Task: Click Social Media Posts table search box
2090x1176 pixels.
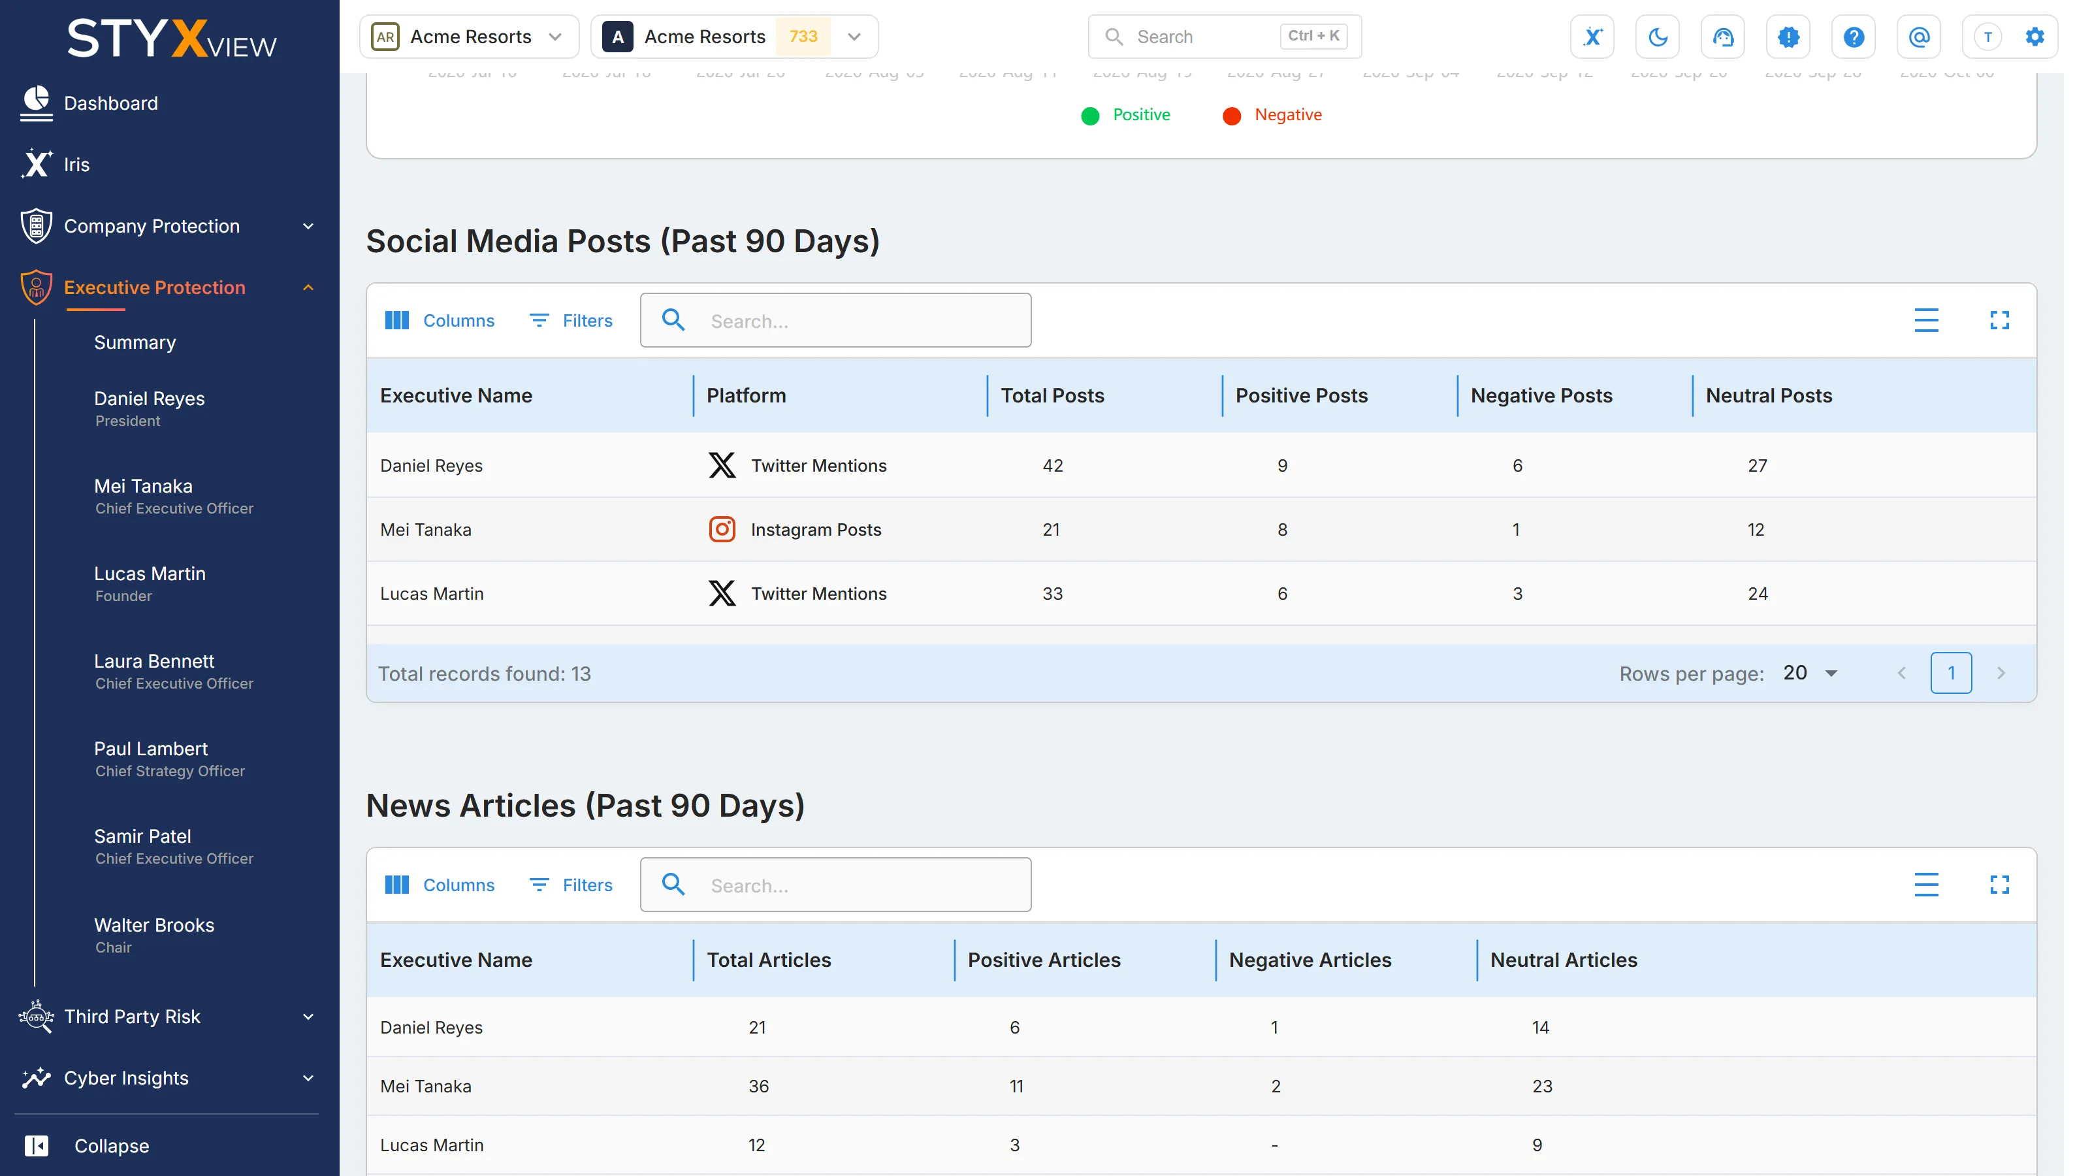Action: click(836, 321)
